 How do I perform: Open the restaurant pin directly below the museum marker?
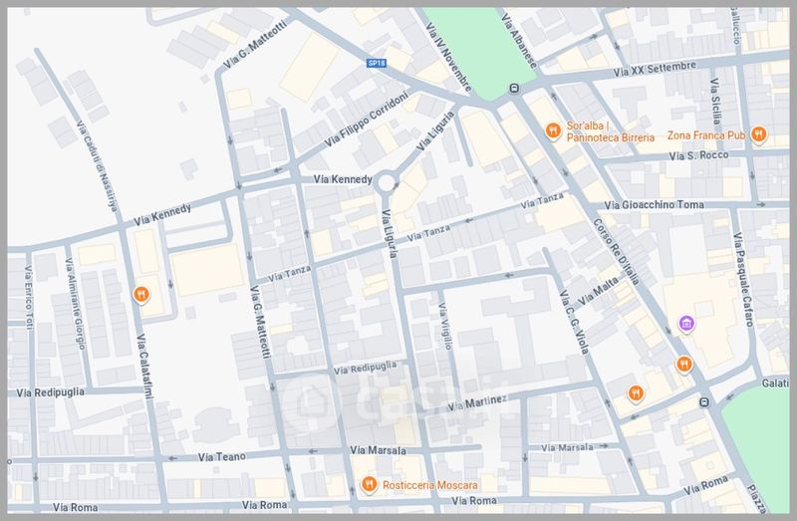click(683, 364)
